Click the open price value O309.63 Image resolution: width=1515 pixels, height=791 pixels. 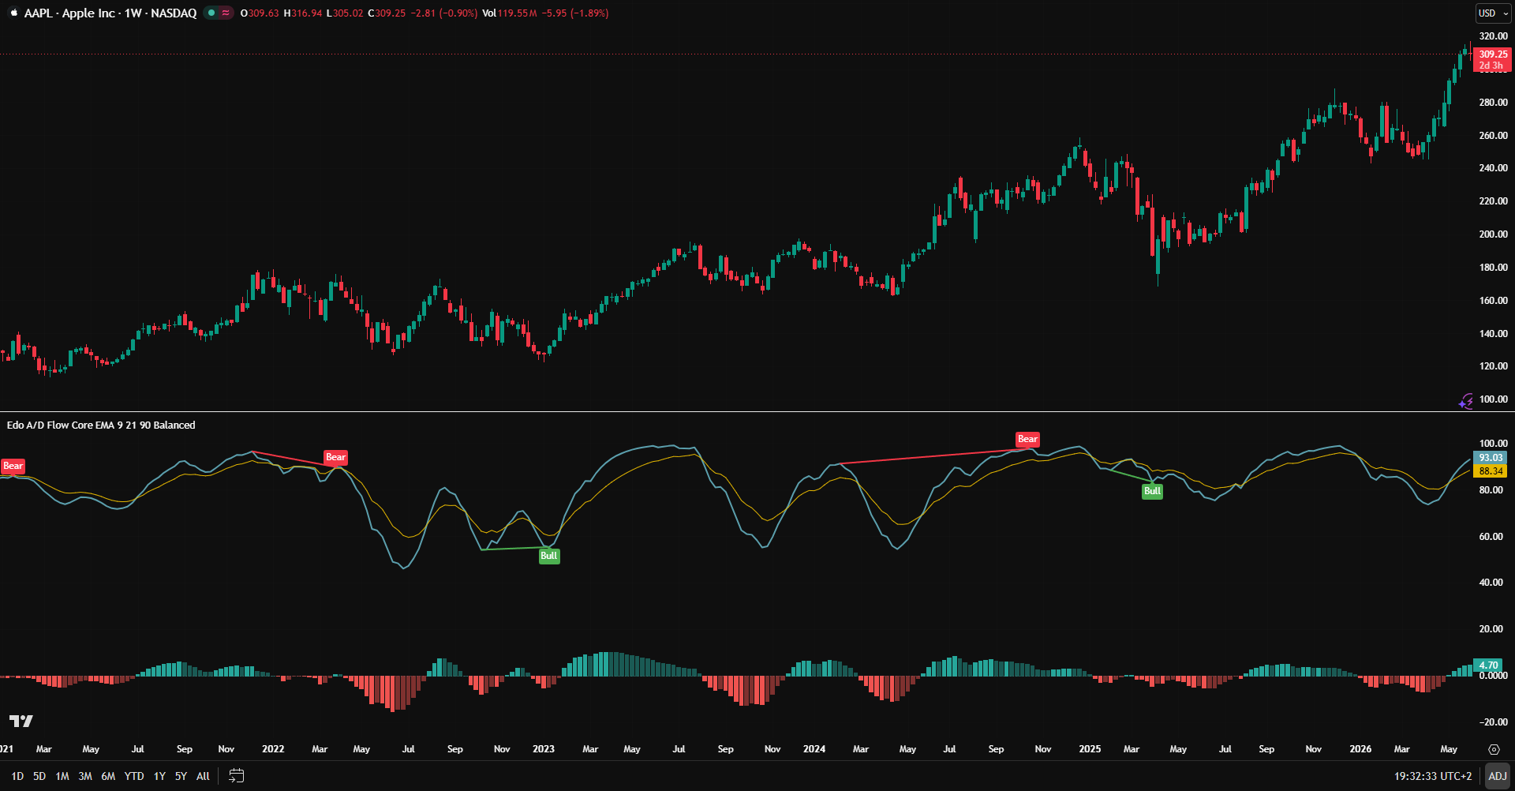(x=260, y=13)
